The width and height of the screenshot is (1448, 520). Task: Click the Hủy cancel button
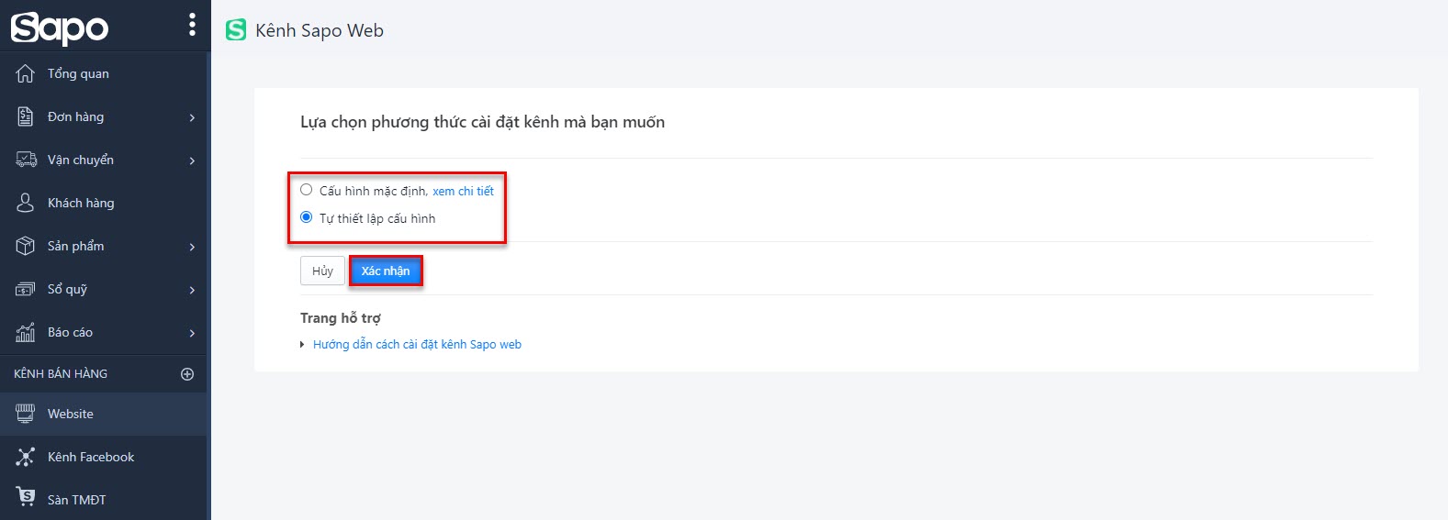[322, 271]
